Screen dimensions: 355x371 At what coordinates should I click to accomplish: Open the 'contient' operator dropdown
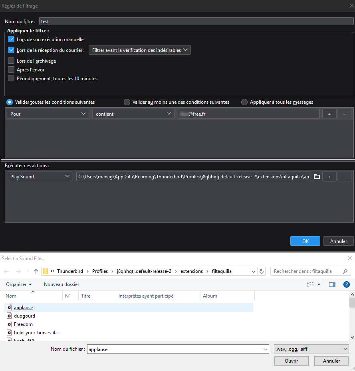coord(133,114)
